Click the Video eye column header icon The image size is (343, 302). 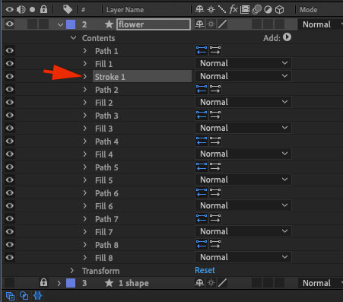coord(10,10)
